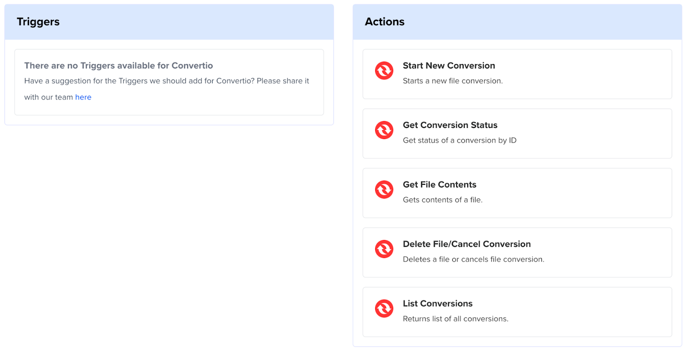Click 'Returns list of all conversions.' description
This screenshot has height=350, width=686.
click(x=456, y=319)
